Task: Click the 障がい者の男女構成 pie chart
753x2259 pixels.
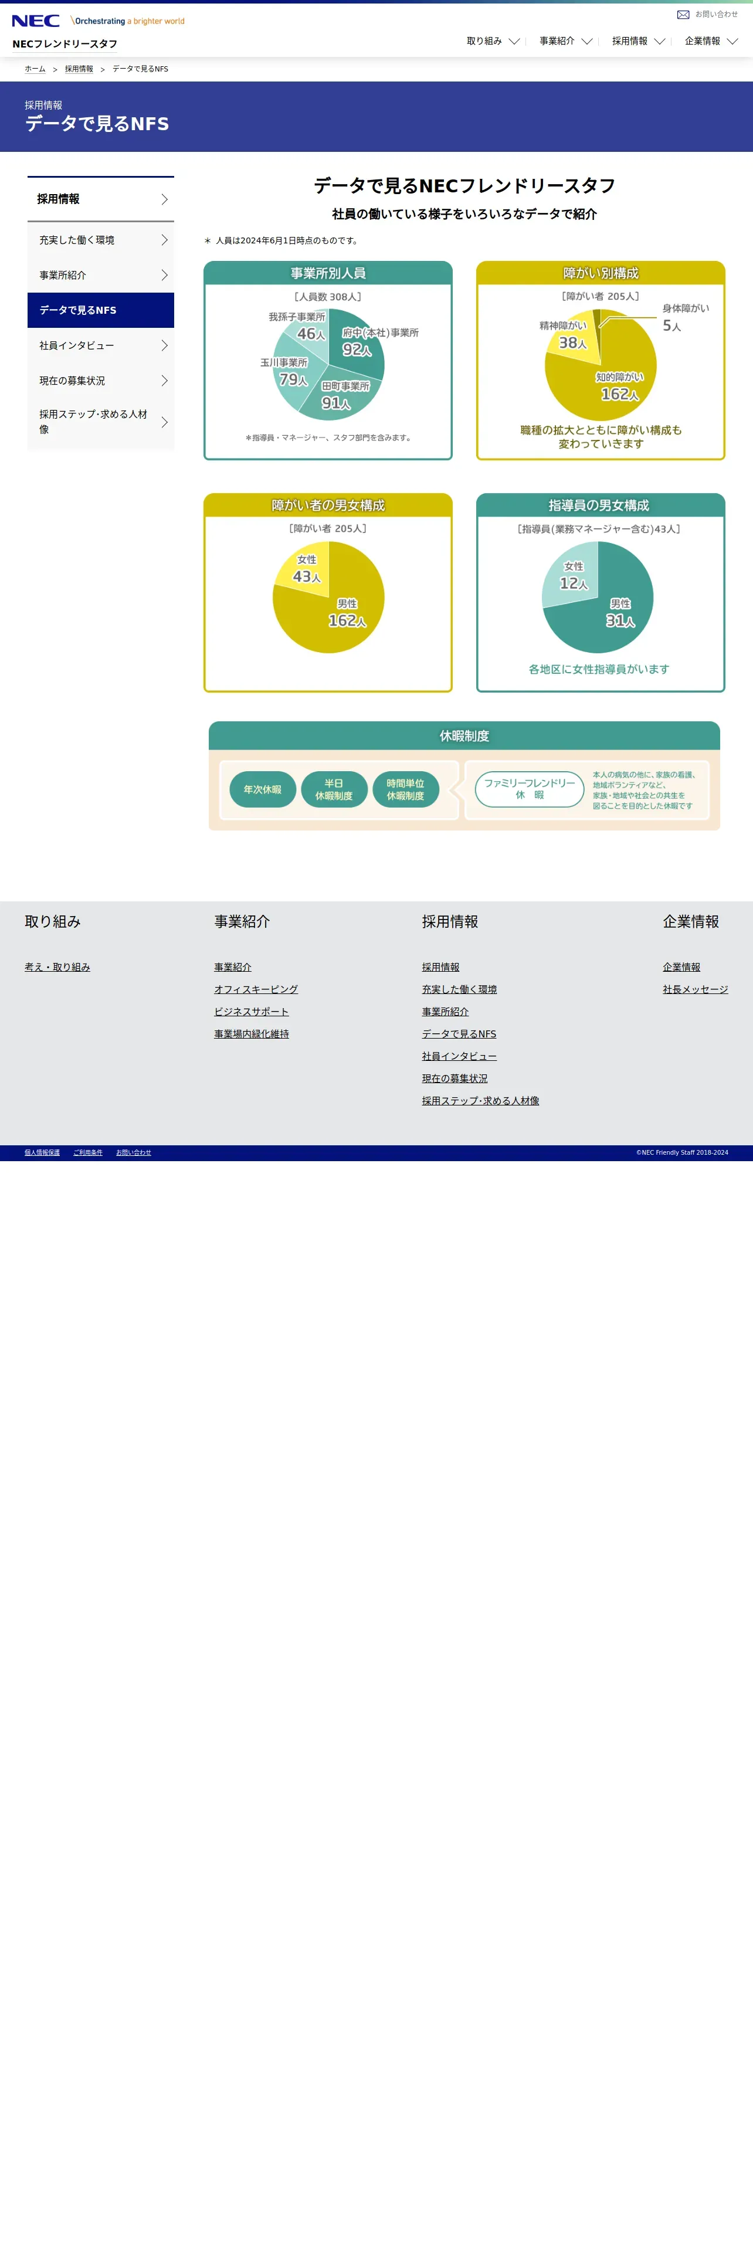Action: pos(328,596)
